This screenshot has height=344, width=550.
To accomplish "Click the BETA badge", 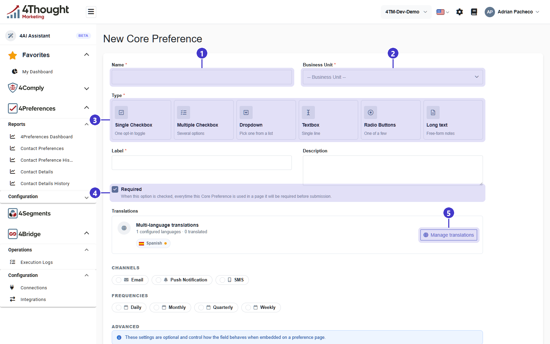I will pos(83,36).
